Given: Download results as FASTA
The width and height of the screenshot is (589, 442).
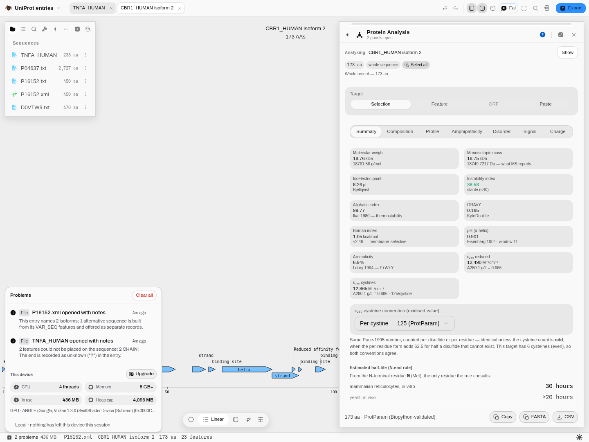Looking at the screenshot, I should (534, 417).
